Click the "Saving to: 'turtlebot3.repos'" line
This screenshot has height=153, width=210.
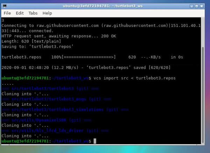click(x=37, y=47)
